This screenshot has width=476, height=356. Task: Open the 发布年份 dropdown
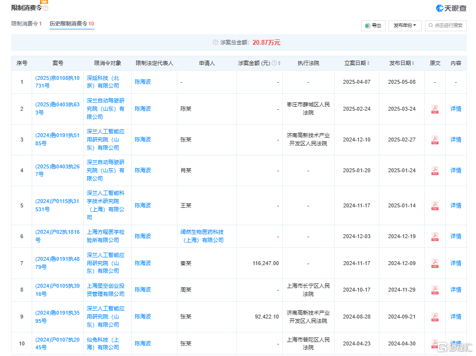(405, 25)
